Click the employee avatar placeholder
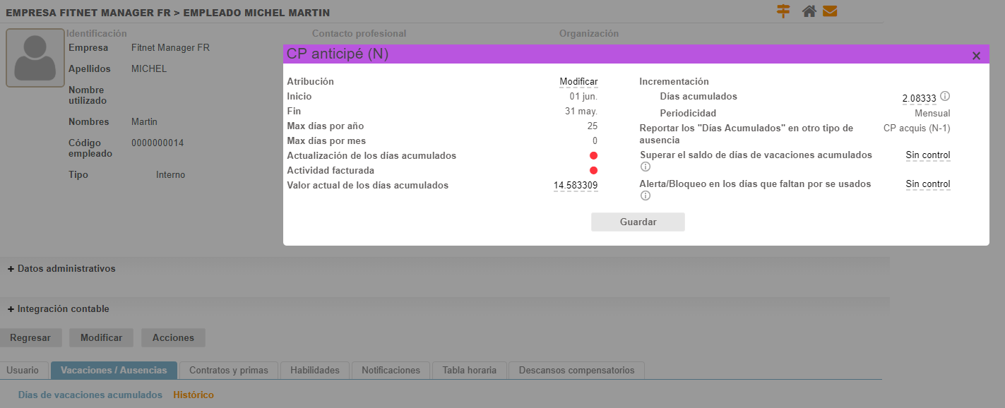This screenshot has height=408, width=1005. (35, 58)
